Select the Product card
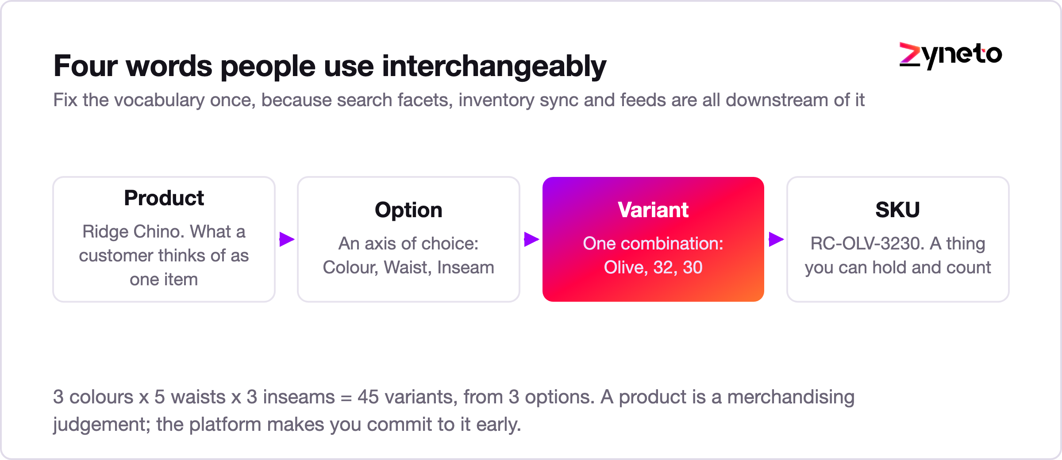Viewport: 1062px width, 460px height. click(x=164, y=239)
